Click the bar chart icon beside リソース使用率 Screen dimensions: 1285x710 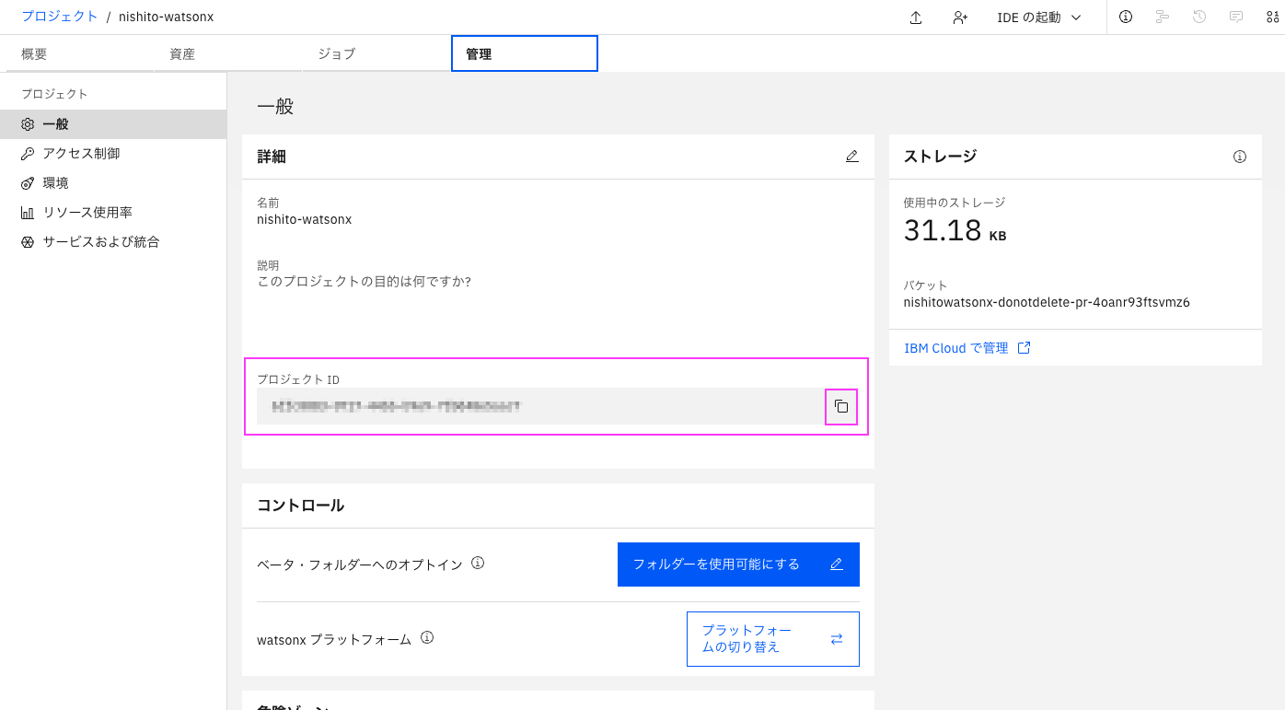point(28,213)
